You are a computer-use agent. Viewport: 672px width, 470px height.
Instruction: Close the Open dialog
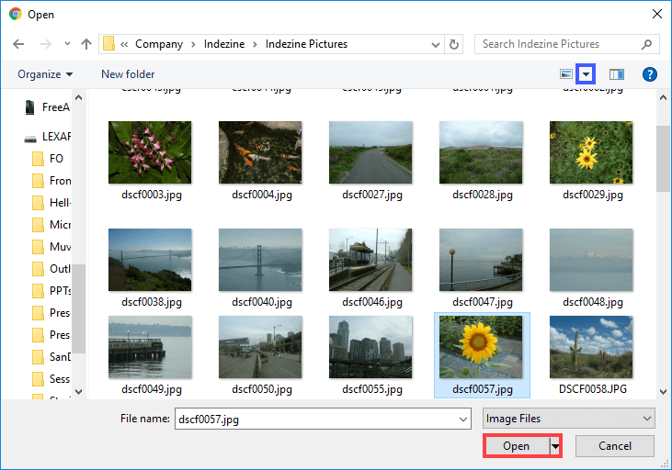tap(657, 14)
